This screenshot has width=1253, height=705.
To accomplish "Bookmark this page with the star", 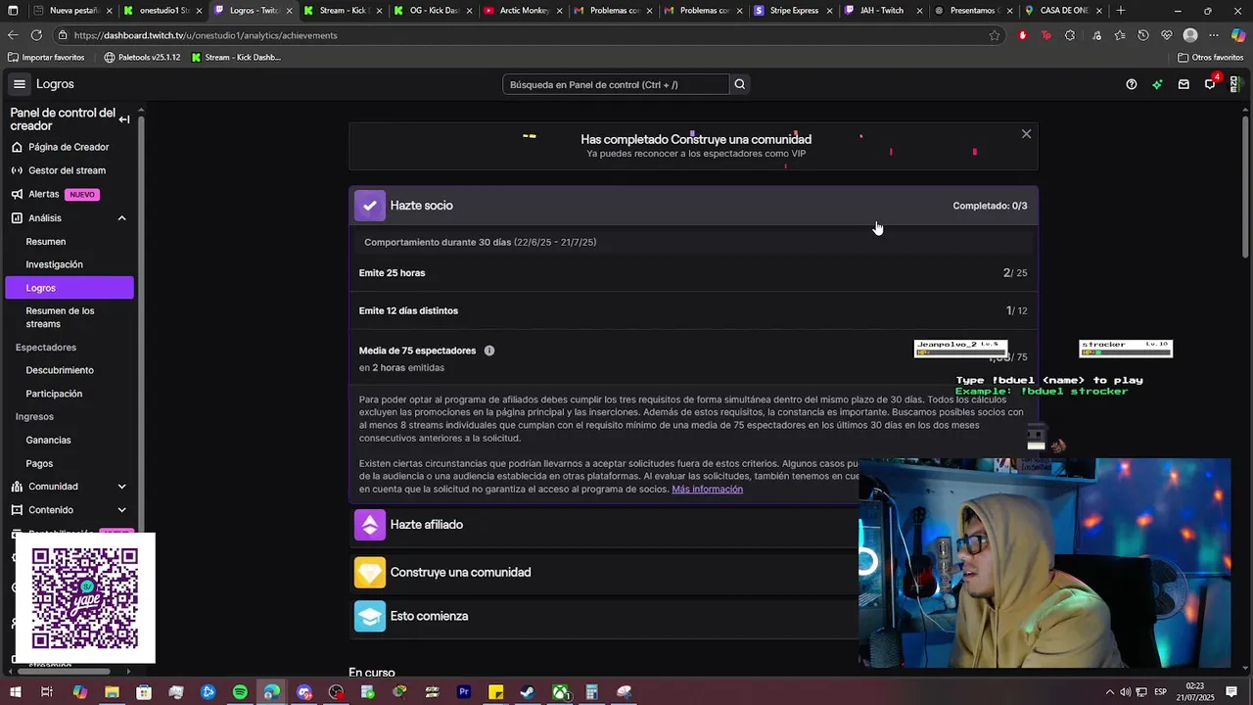I will (x=995, y=35).
